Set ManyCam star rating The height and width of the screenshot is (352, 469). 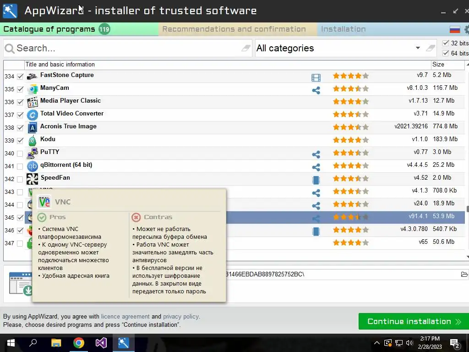[351, 89]
